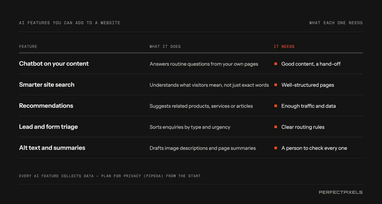Select the 'Smarter site search' feature name
Image resolution: width=382 pixels, height=204 pixels.
[47, 85]
